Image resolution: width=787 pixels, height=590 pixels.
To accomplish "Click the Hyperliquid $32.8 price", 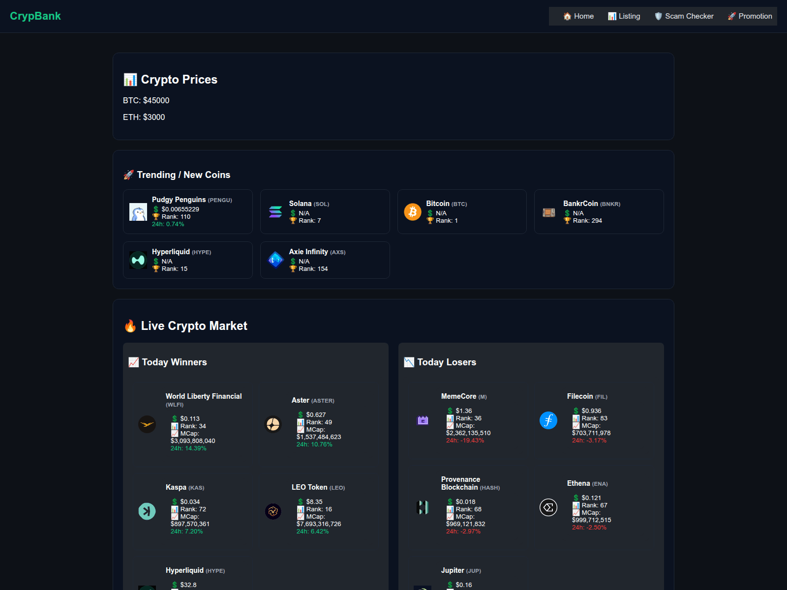I will click(188, 585).
